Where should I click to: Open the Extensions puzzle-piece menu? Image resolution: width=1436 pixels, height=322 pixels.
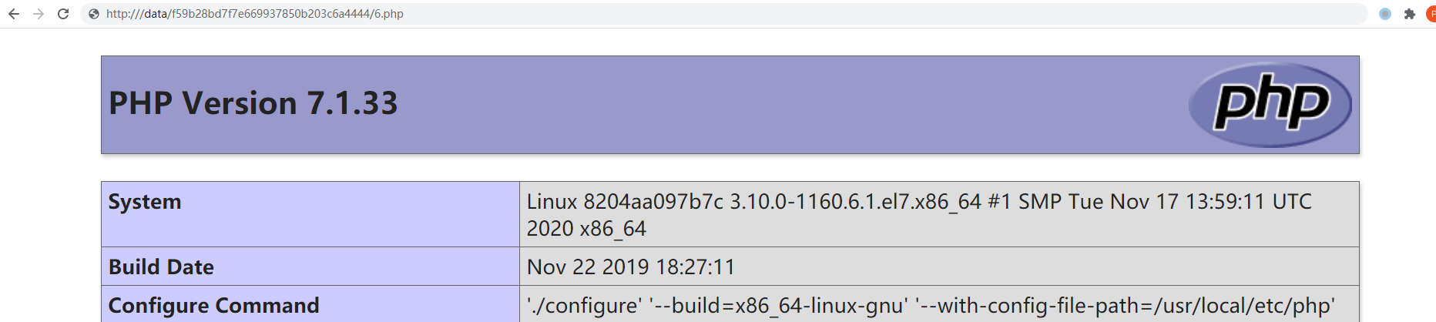[1410, 14]
